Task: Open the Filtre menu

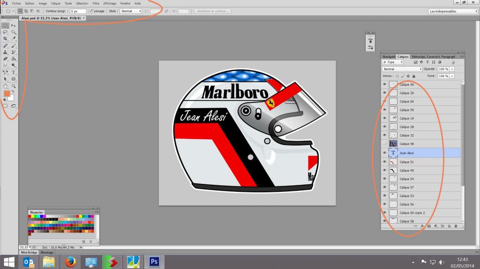Action: (96, 3)
